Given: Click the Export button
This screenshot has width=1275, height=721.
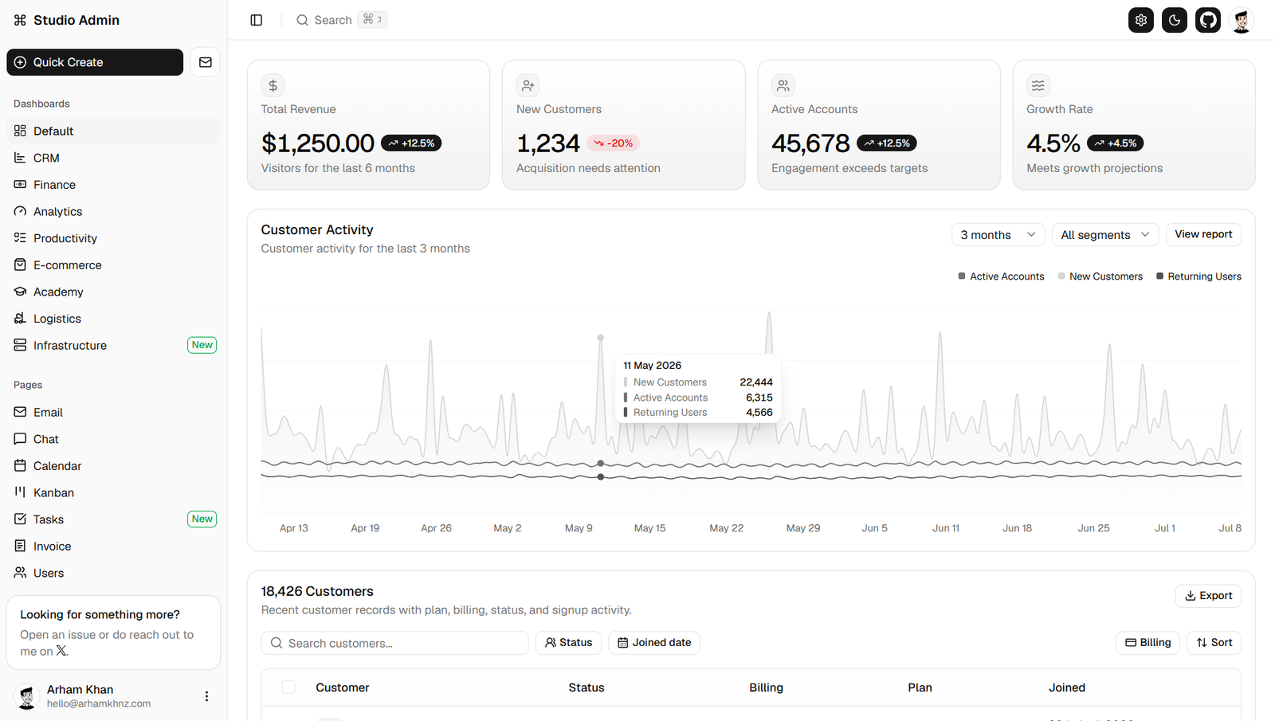Looking at the screenshot, I should [1208, 596].
